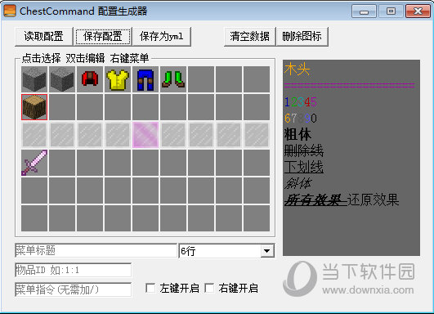434x314 pixels.
Task: Click the blue digit 1 color code
Action: [x=287, y=102]
